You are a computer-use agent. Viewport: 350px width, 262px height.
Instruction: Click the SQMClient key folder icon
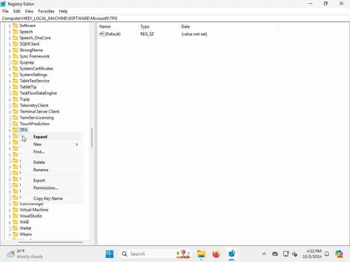click(x=15, y=44)
